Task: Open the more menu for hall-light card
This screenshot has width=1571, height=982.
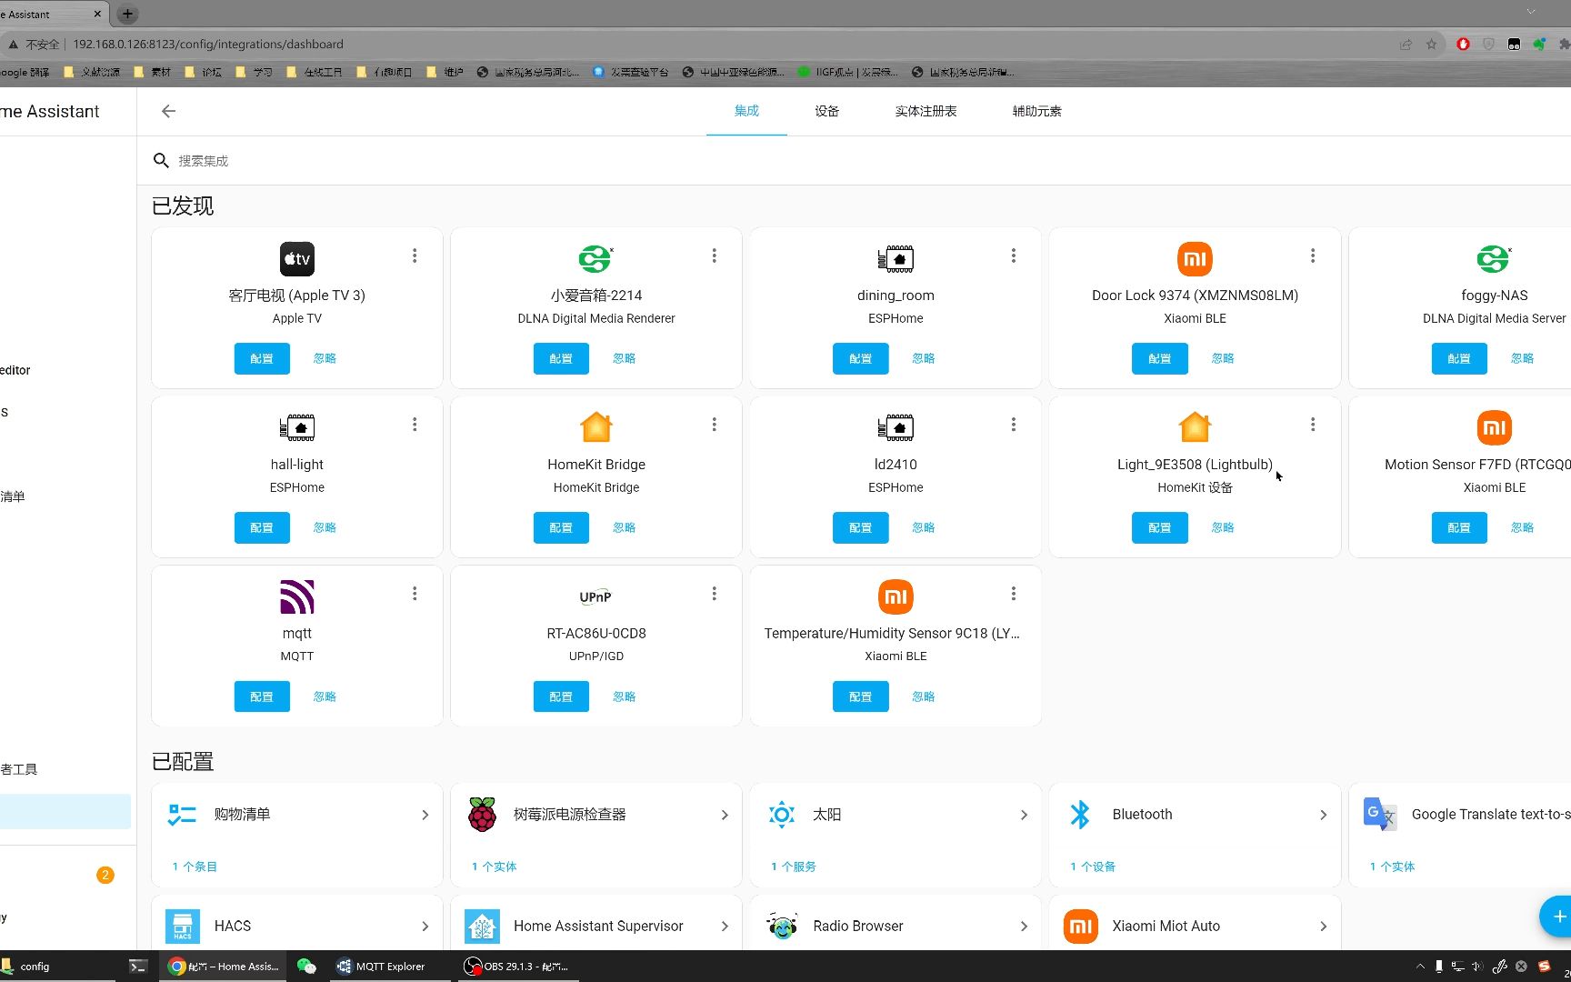Action: click(x=415, y=425)
